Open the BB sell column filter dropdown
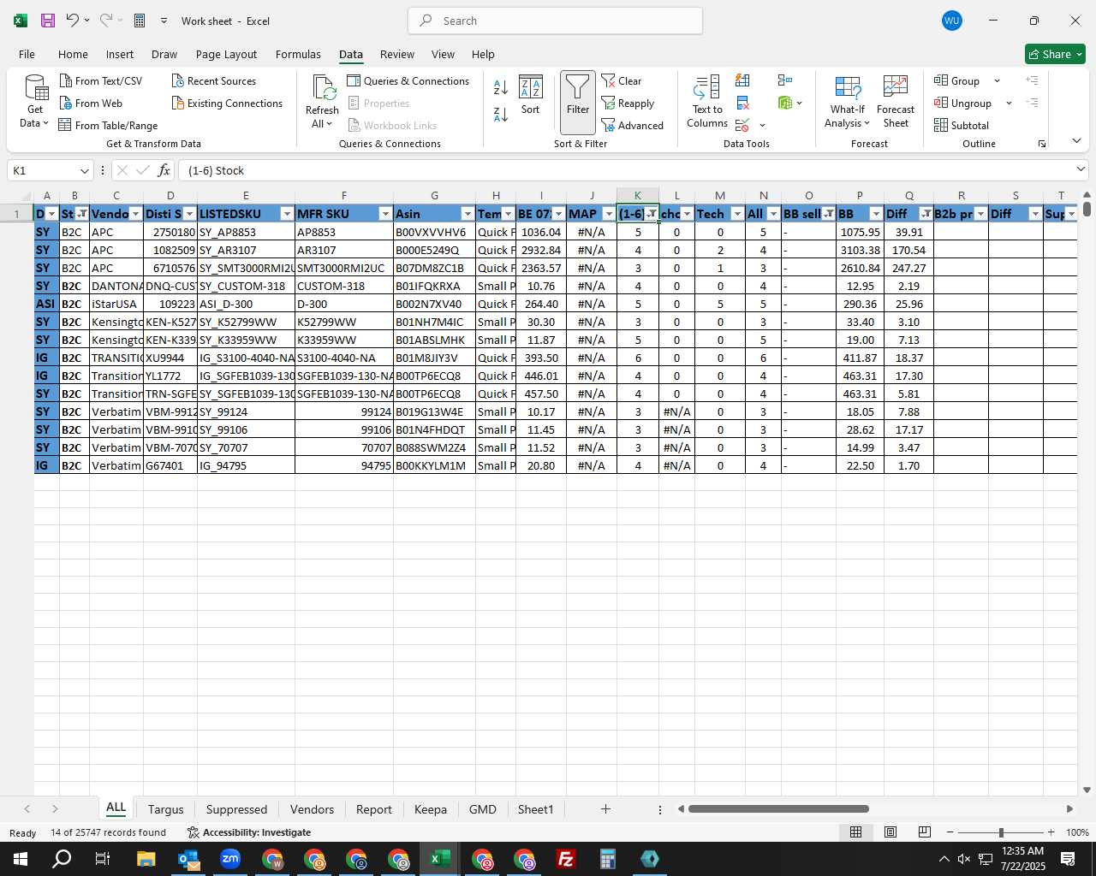The height and width of the screenshot is (876, 1096). [828, 214]
